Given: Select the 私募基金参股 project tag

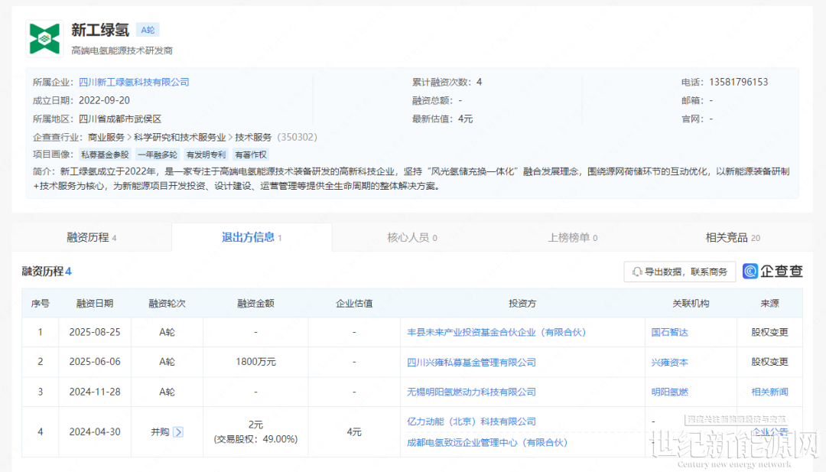Looking at the screenshot, I should pos(105,155).
